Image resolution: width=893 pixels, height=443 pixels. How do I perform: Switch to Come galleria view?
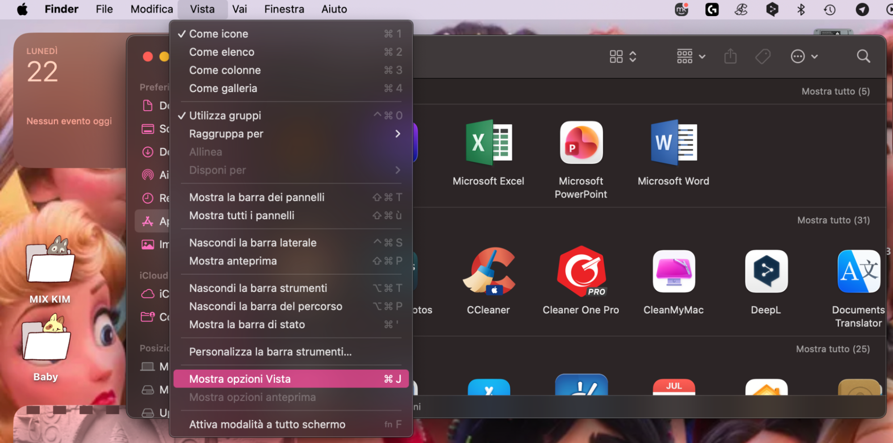pos(291,88)
